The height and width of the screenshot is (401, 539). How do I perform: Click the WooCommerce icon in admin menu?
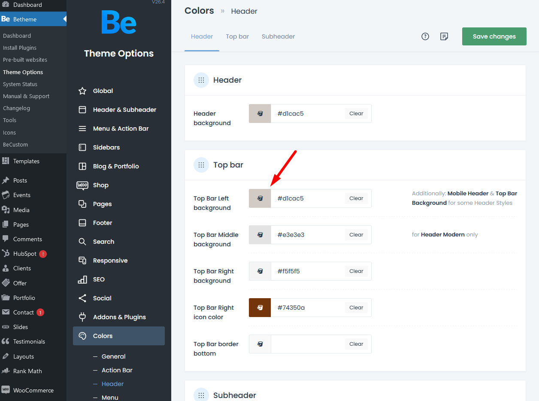click(x=6, y=390)
